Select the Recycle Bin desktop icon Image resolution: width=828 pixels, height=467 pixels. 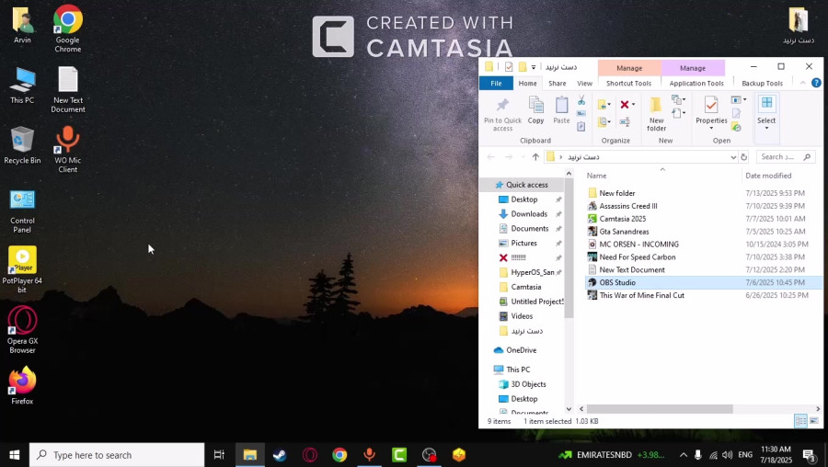tap(22, 145)
